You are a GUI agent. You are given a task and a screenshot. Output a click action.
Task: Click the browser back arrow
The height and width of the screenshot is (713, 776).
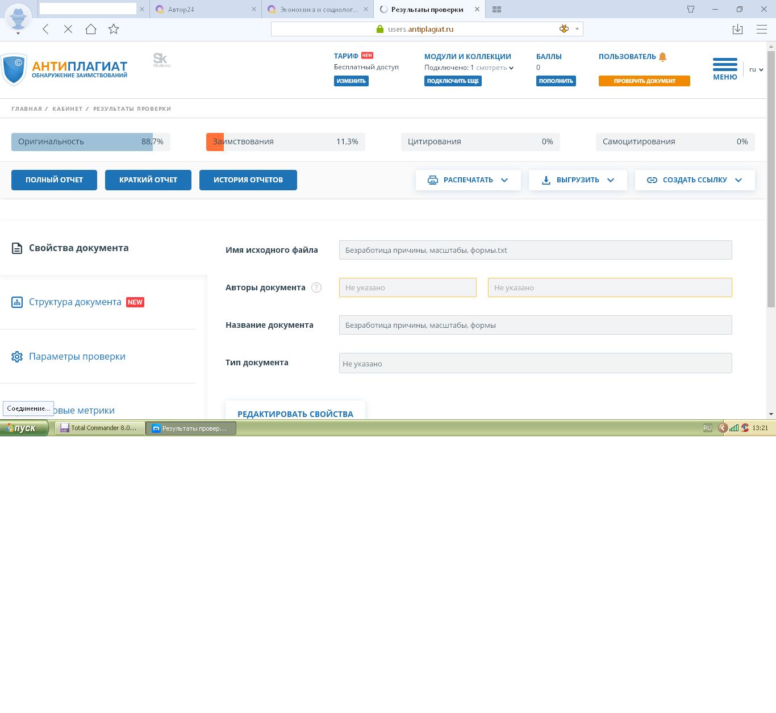45,29
